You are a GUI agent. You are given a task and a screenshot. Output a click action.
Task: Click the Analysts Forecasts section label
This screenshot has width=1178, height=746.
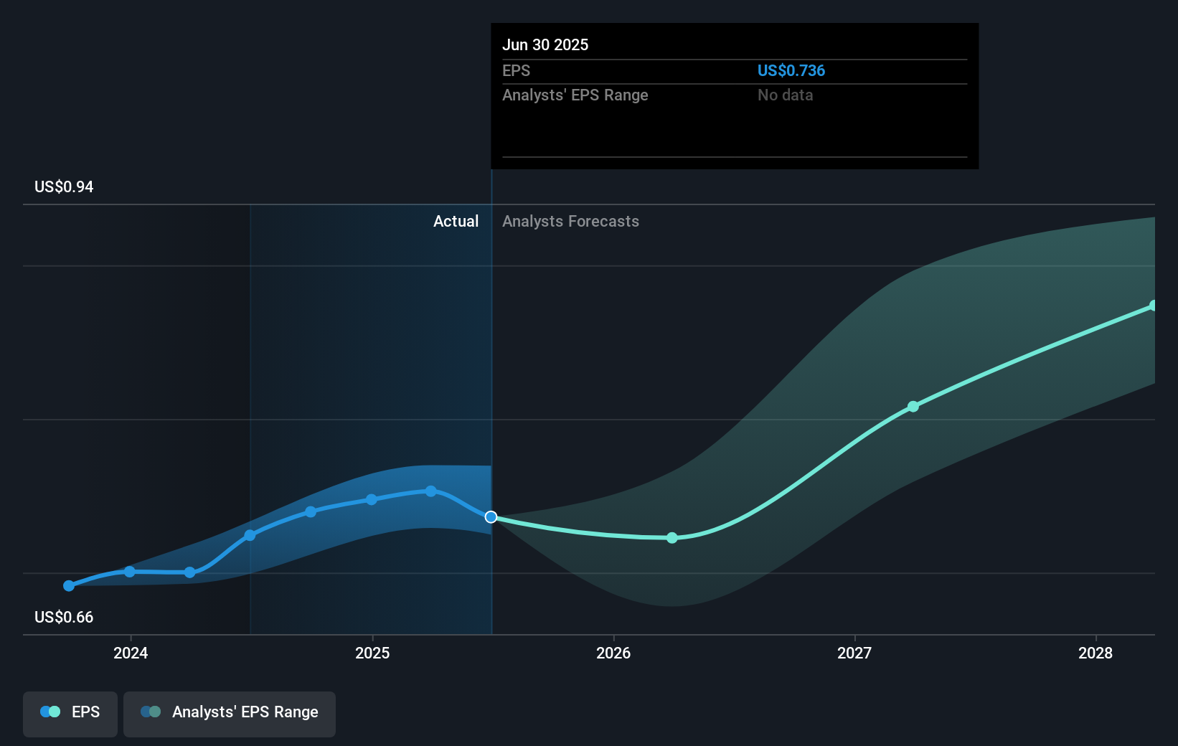point(570,222)
